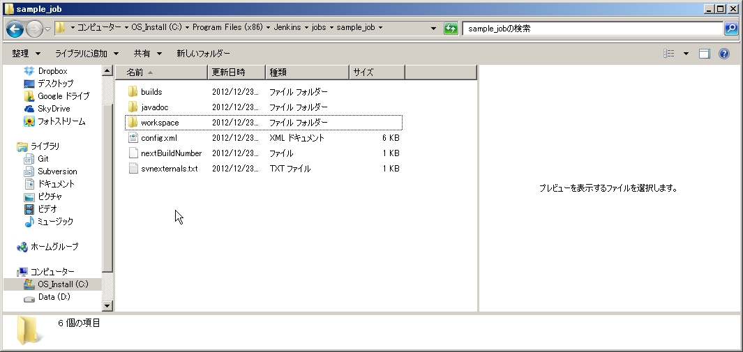
Task: Click the Jenkins breadcrumb
Action: coord(287,27)
